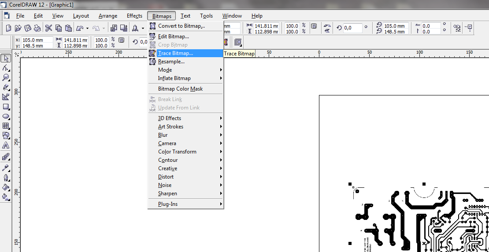Toggle lock ratio button in Transform toolbar

315,26
